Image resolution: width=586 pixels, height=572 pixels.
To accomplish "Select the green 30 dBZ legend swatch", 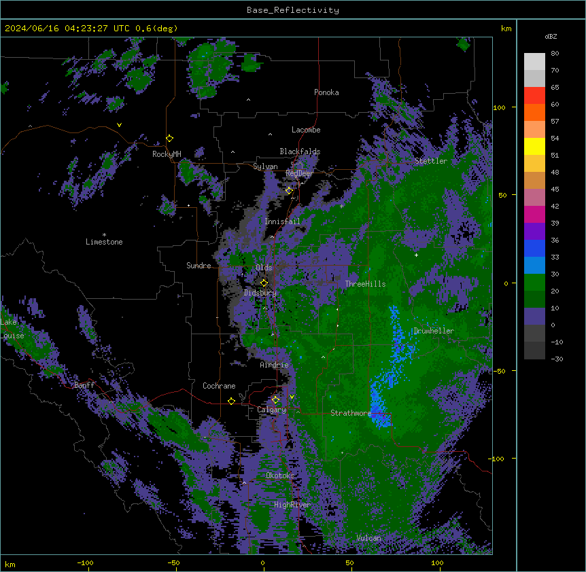I will click(534, 283).
